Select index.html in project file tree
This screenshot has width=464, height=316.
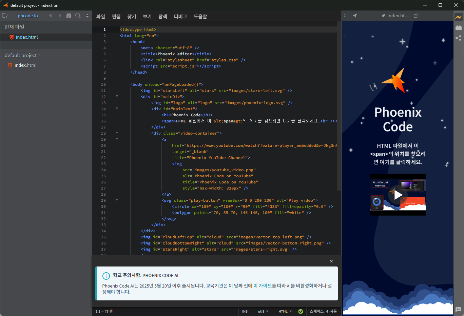(x=25, y=65)
